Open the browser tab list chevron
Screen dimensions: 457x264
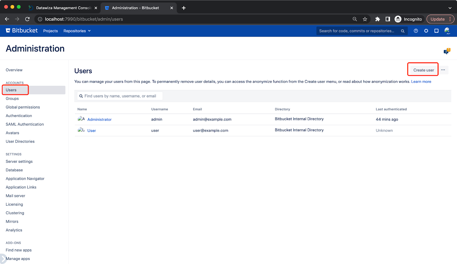(x=450, y=8)
